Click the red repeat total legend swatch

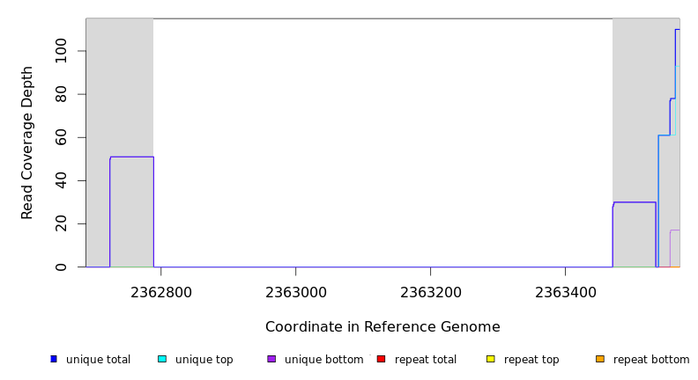(381, 359)
